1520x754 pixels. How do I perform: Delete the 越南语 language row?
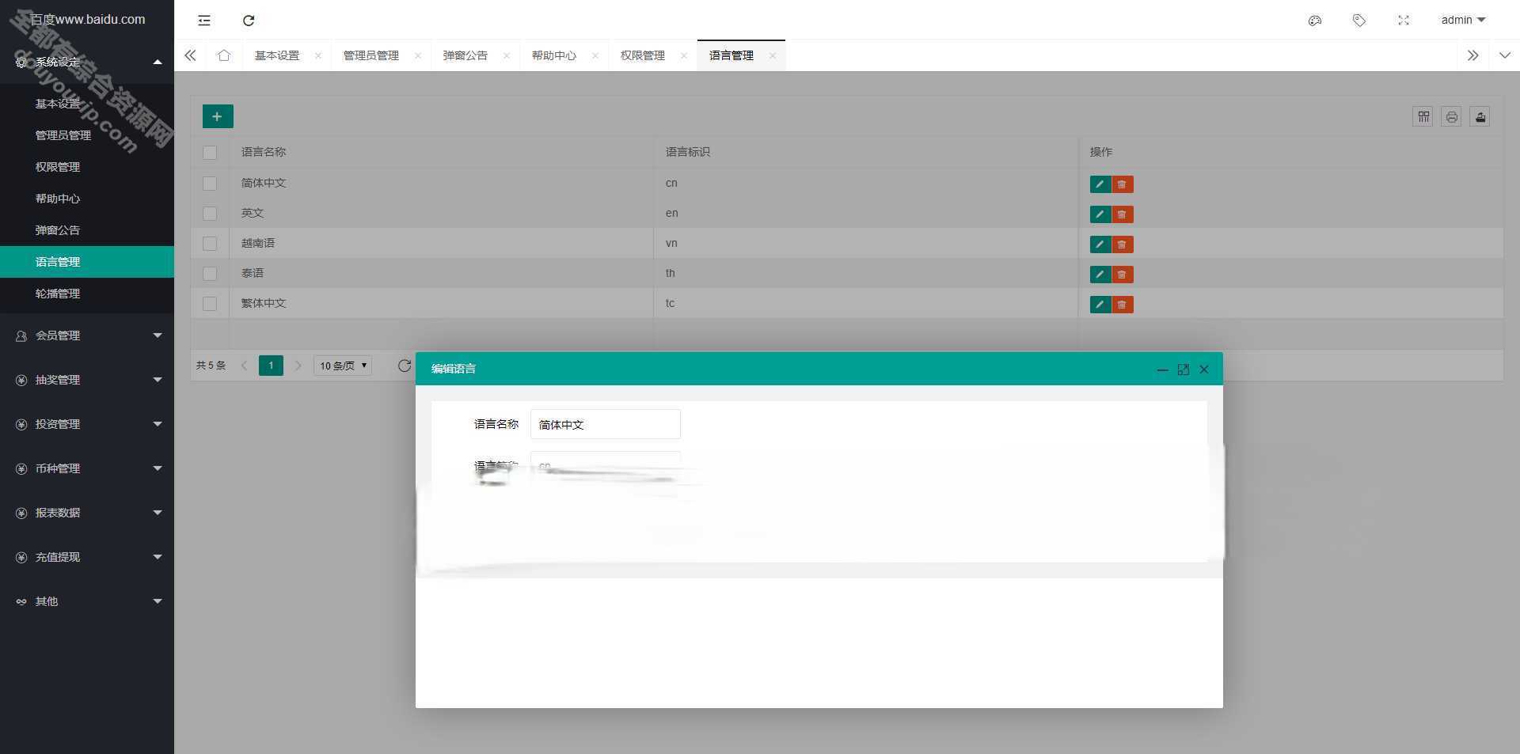(x=1123, y=244)
